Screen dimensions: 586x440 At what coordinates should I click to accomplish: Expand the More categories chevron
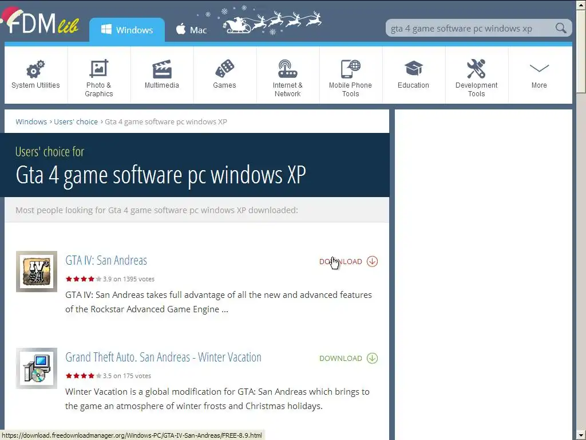pos(539,69)
